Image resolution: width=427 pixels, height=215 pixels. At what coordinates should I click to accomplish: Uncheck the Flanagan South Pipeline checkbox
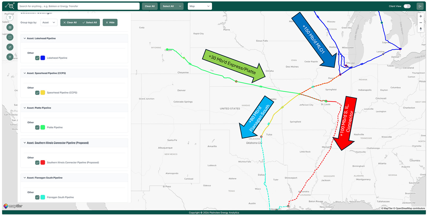tap(37, 197)
